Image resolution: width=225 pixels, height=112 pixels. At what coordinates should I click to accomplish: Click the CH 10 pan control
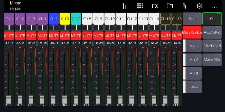coord(110,28)
